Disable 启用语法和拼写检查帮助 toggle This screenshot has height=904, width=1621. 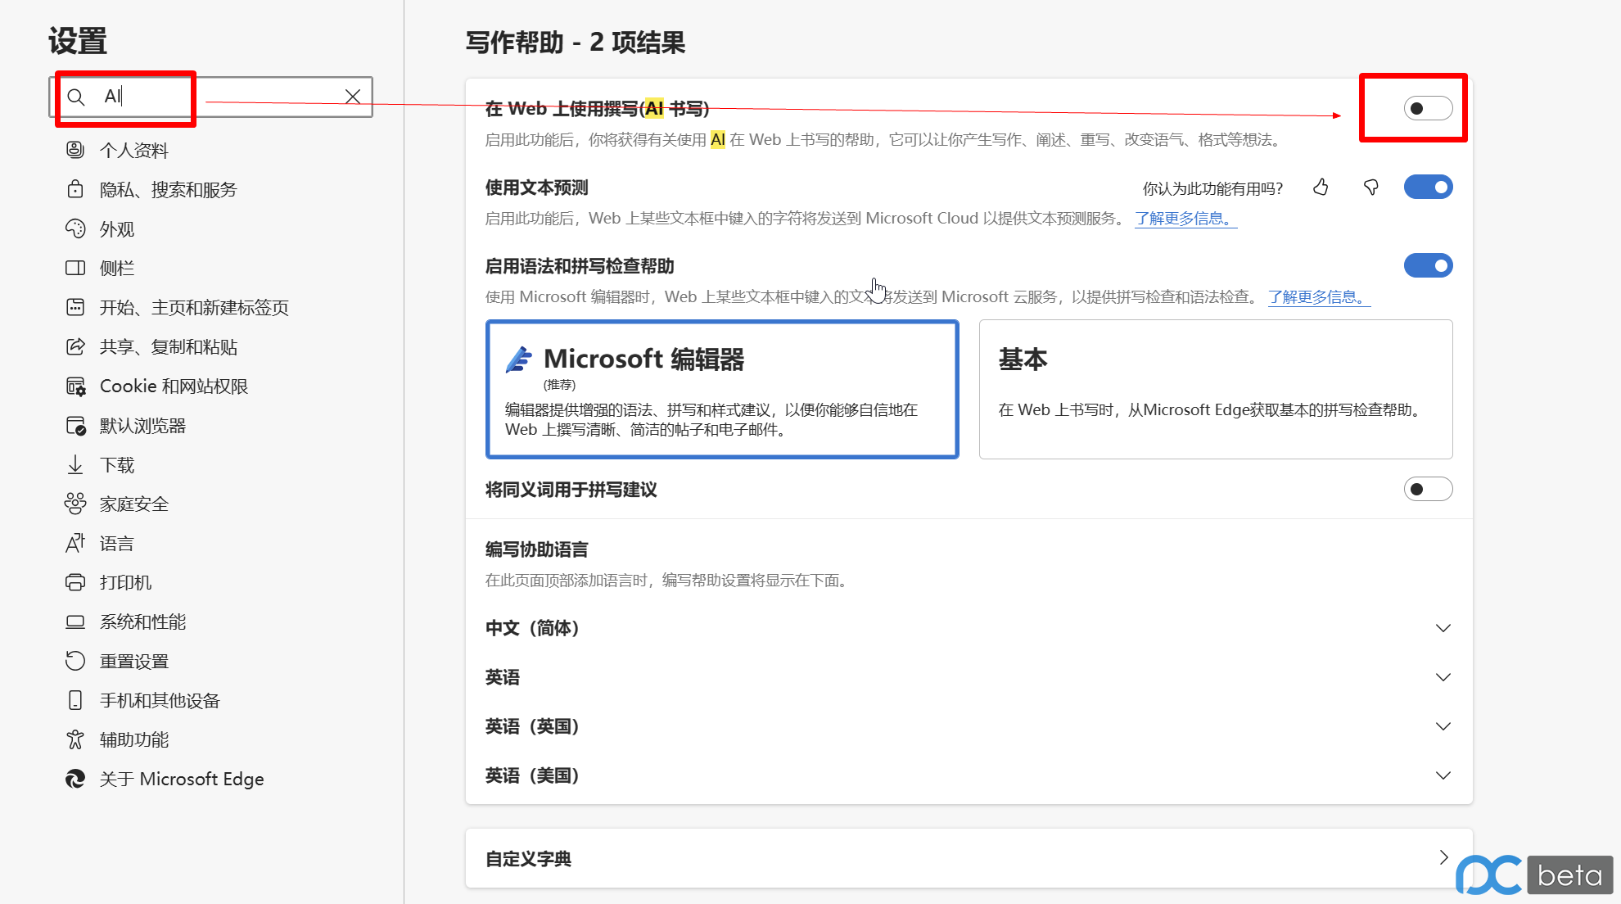coord(1428,265)
